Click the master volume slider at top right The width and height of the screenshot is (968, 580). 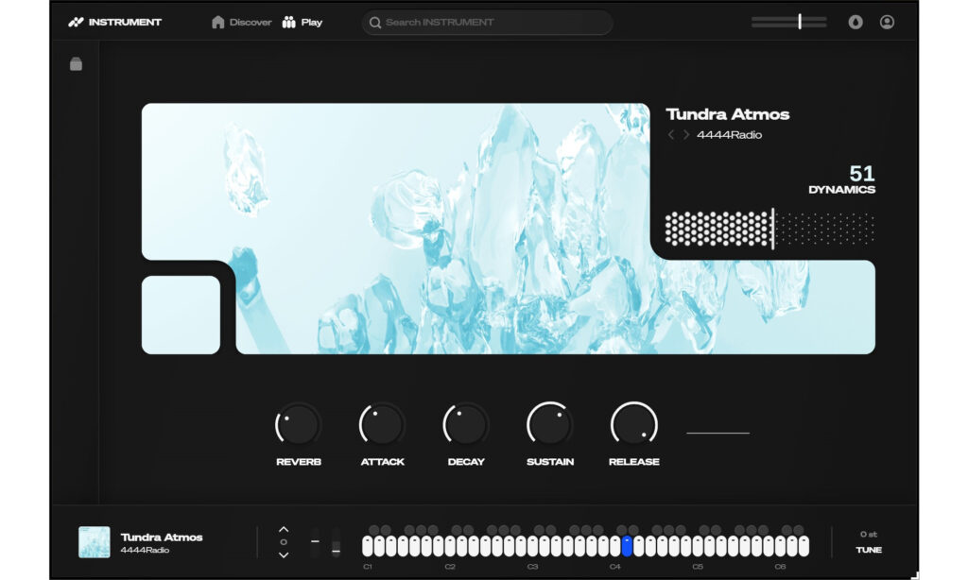(789, 21)
